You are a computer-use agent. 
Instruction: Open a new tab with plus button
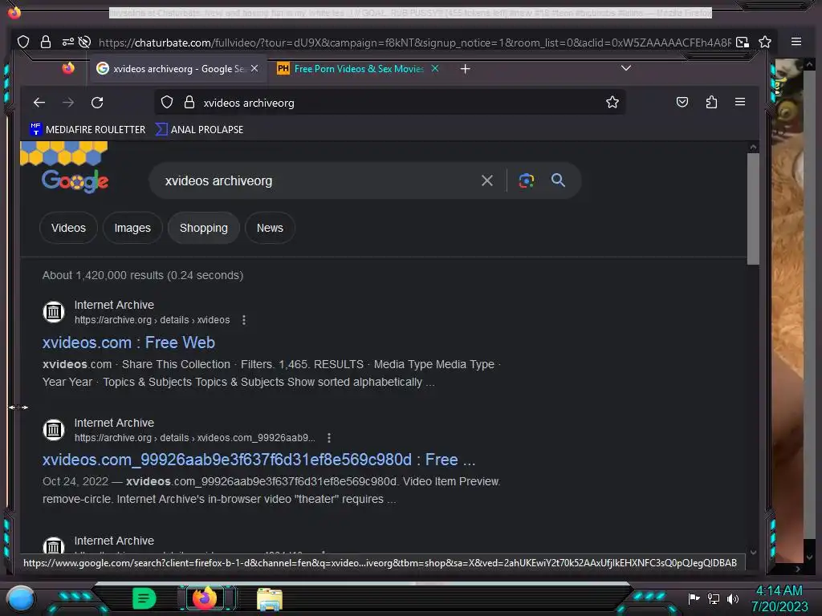pyautogui.click(x=465, y=69)
